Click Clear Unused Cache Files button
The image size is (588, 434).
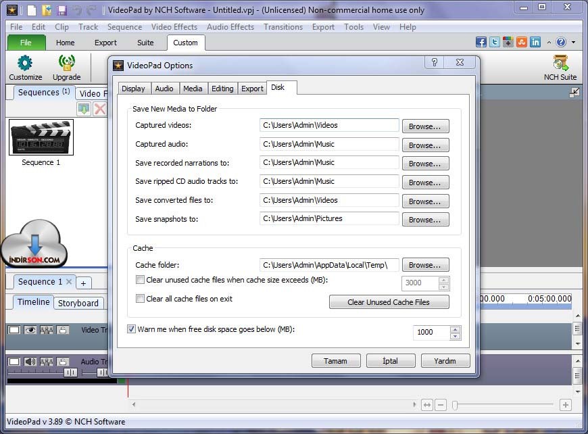(x=389, y=302)
